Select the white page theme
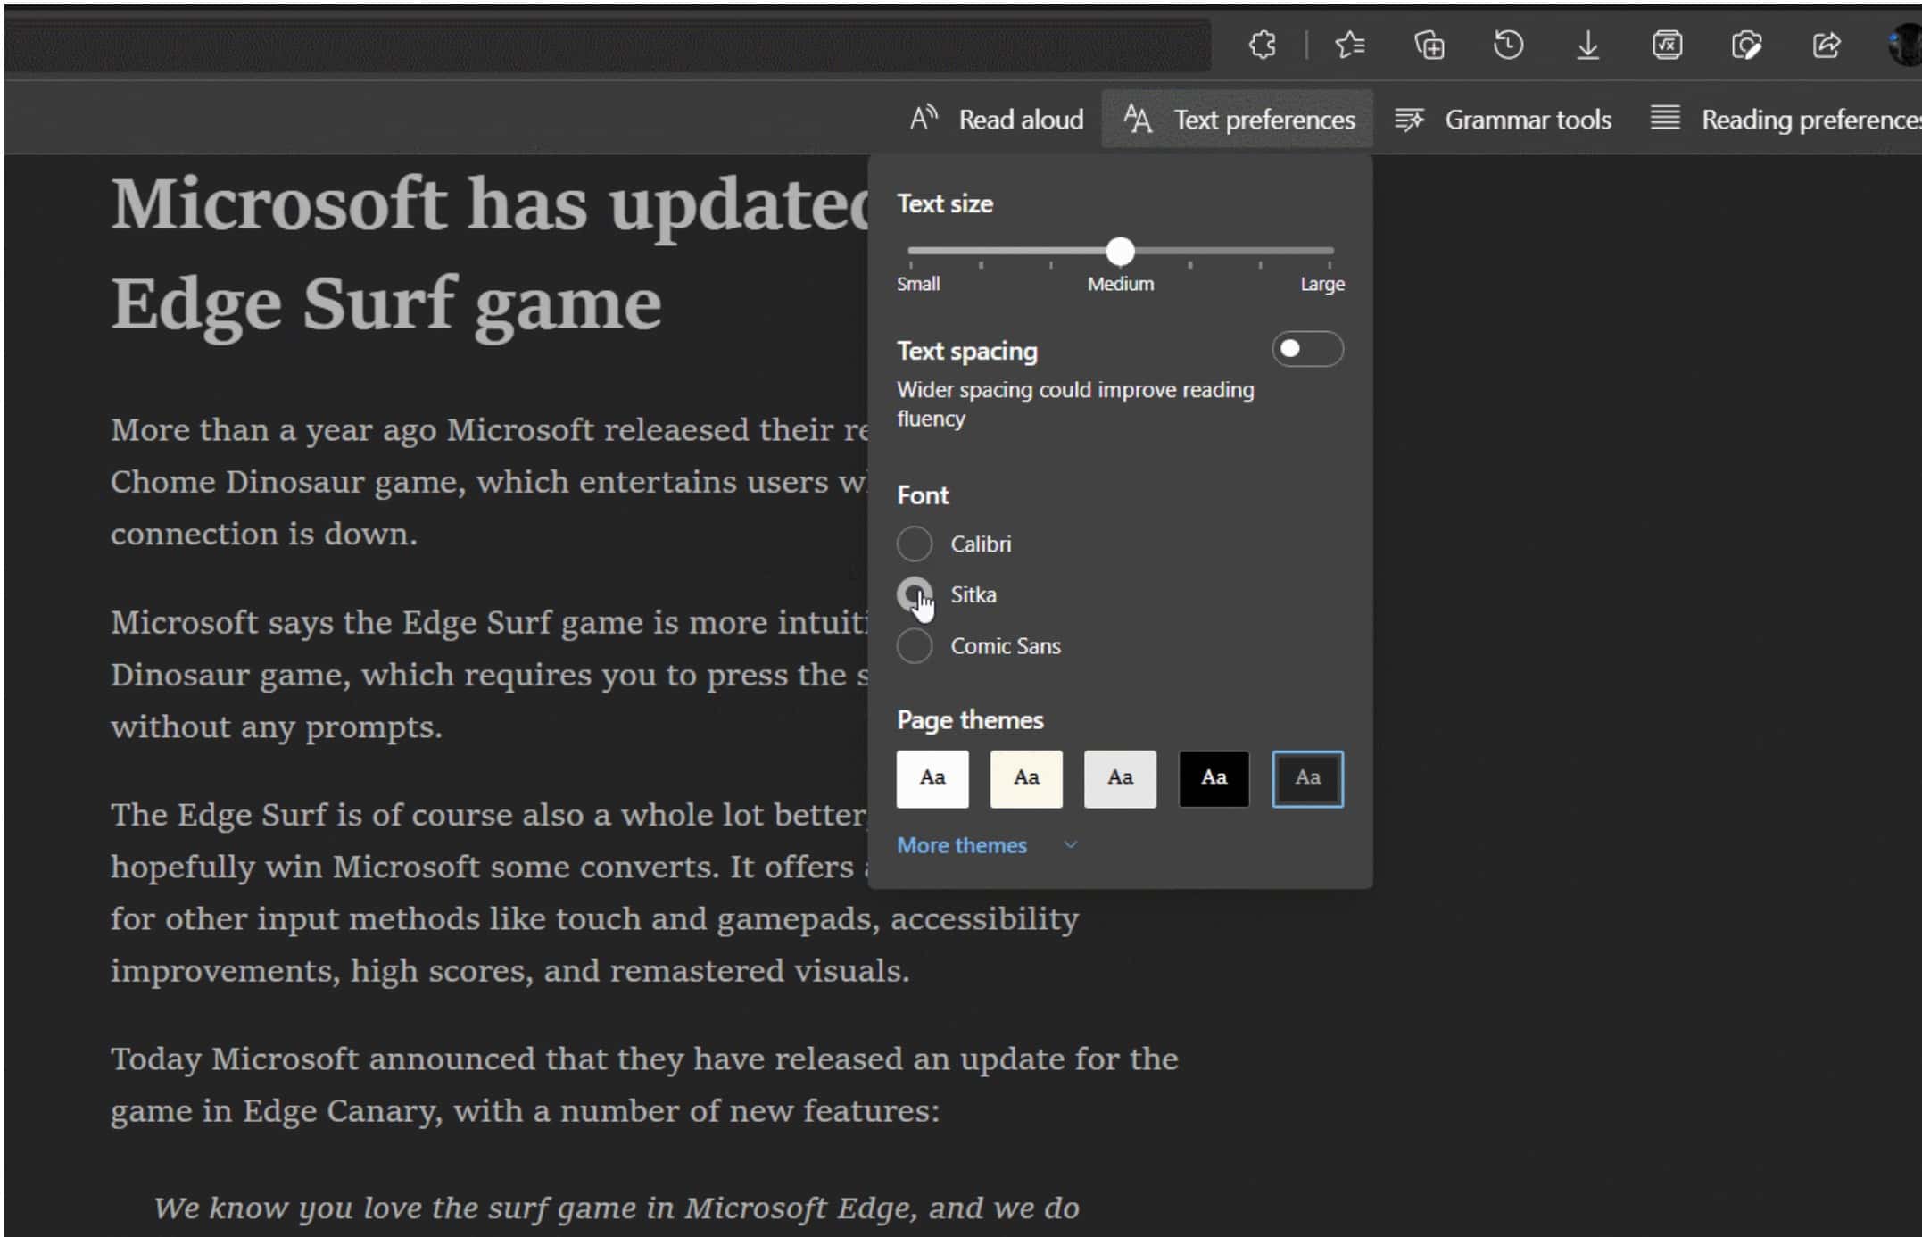The width and height of the screenshot is (1922, 1237). (x=932, y=777)
